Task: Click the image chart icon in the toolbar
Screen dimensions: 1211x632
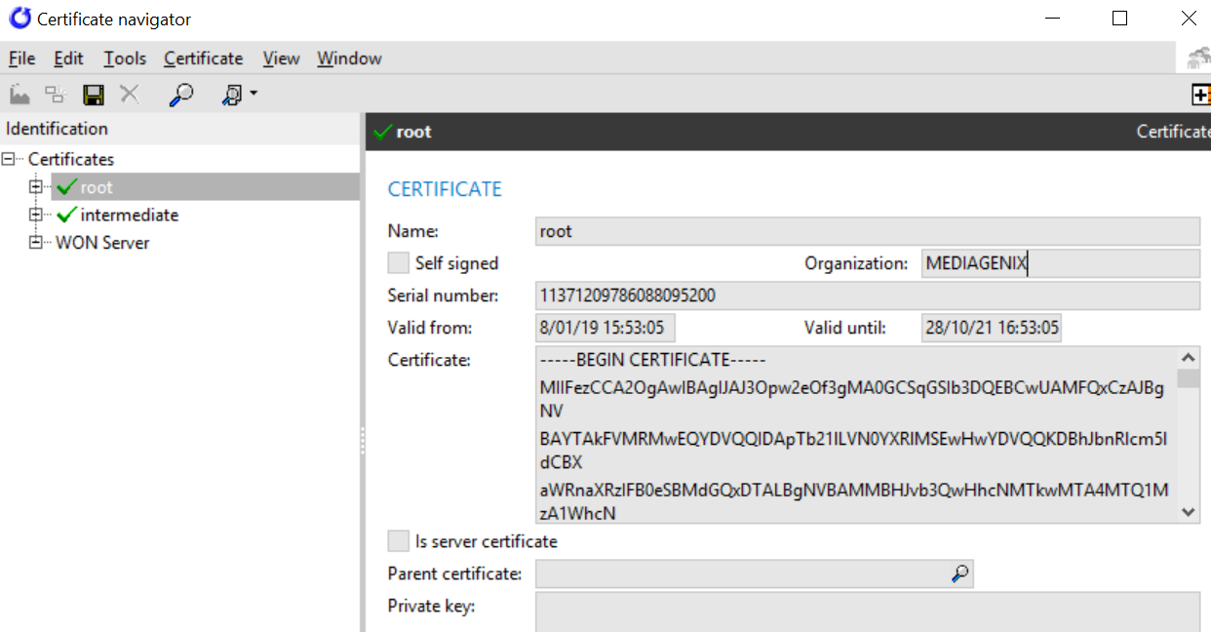Action: pos(18,94)
